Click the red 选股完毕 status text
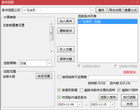140x110 pixels. [x=130, y=72]
